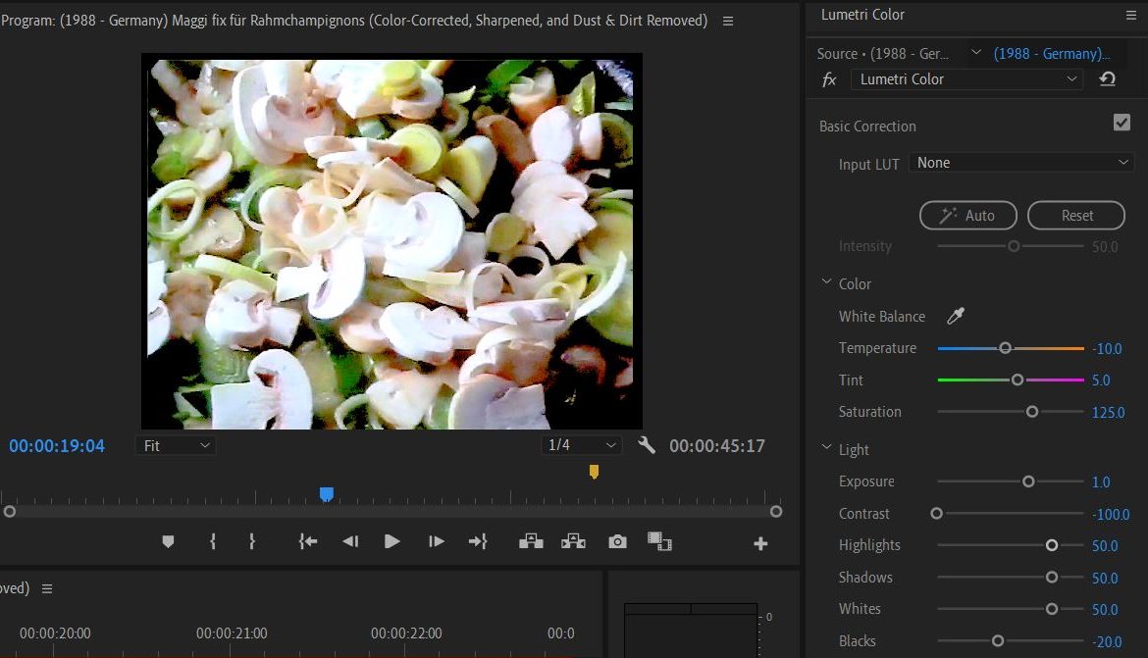Screen dimensions: 1148x658
Task: Step back one frame
Action: 350,541
